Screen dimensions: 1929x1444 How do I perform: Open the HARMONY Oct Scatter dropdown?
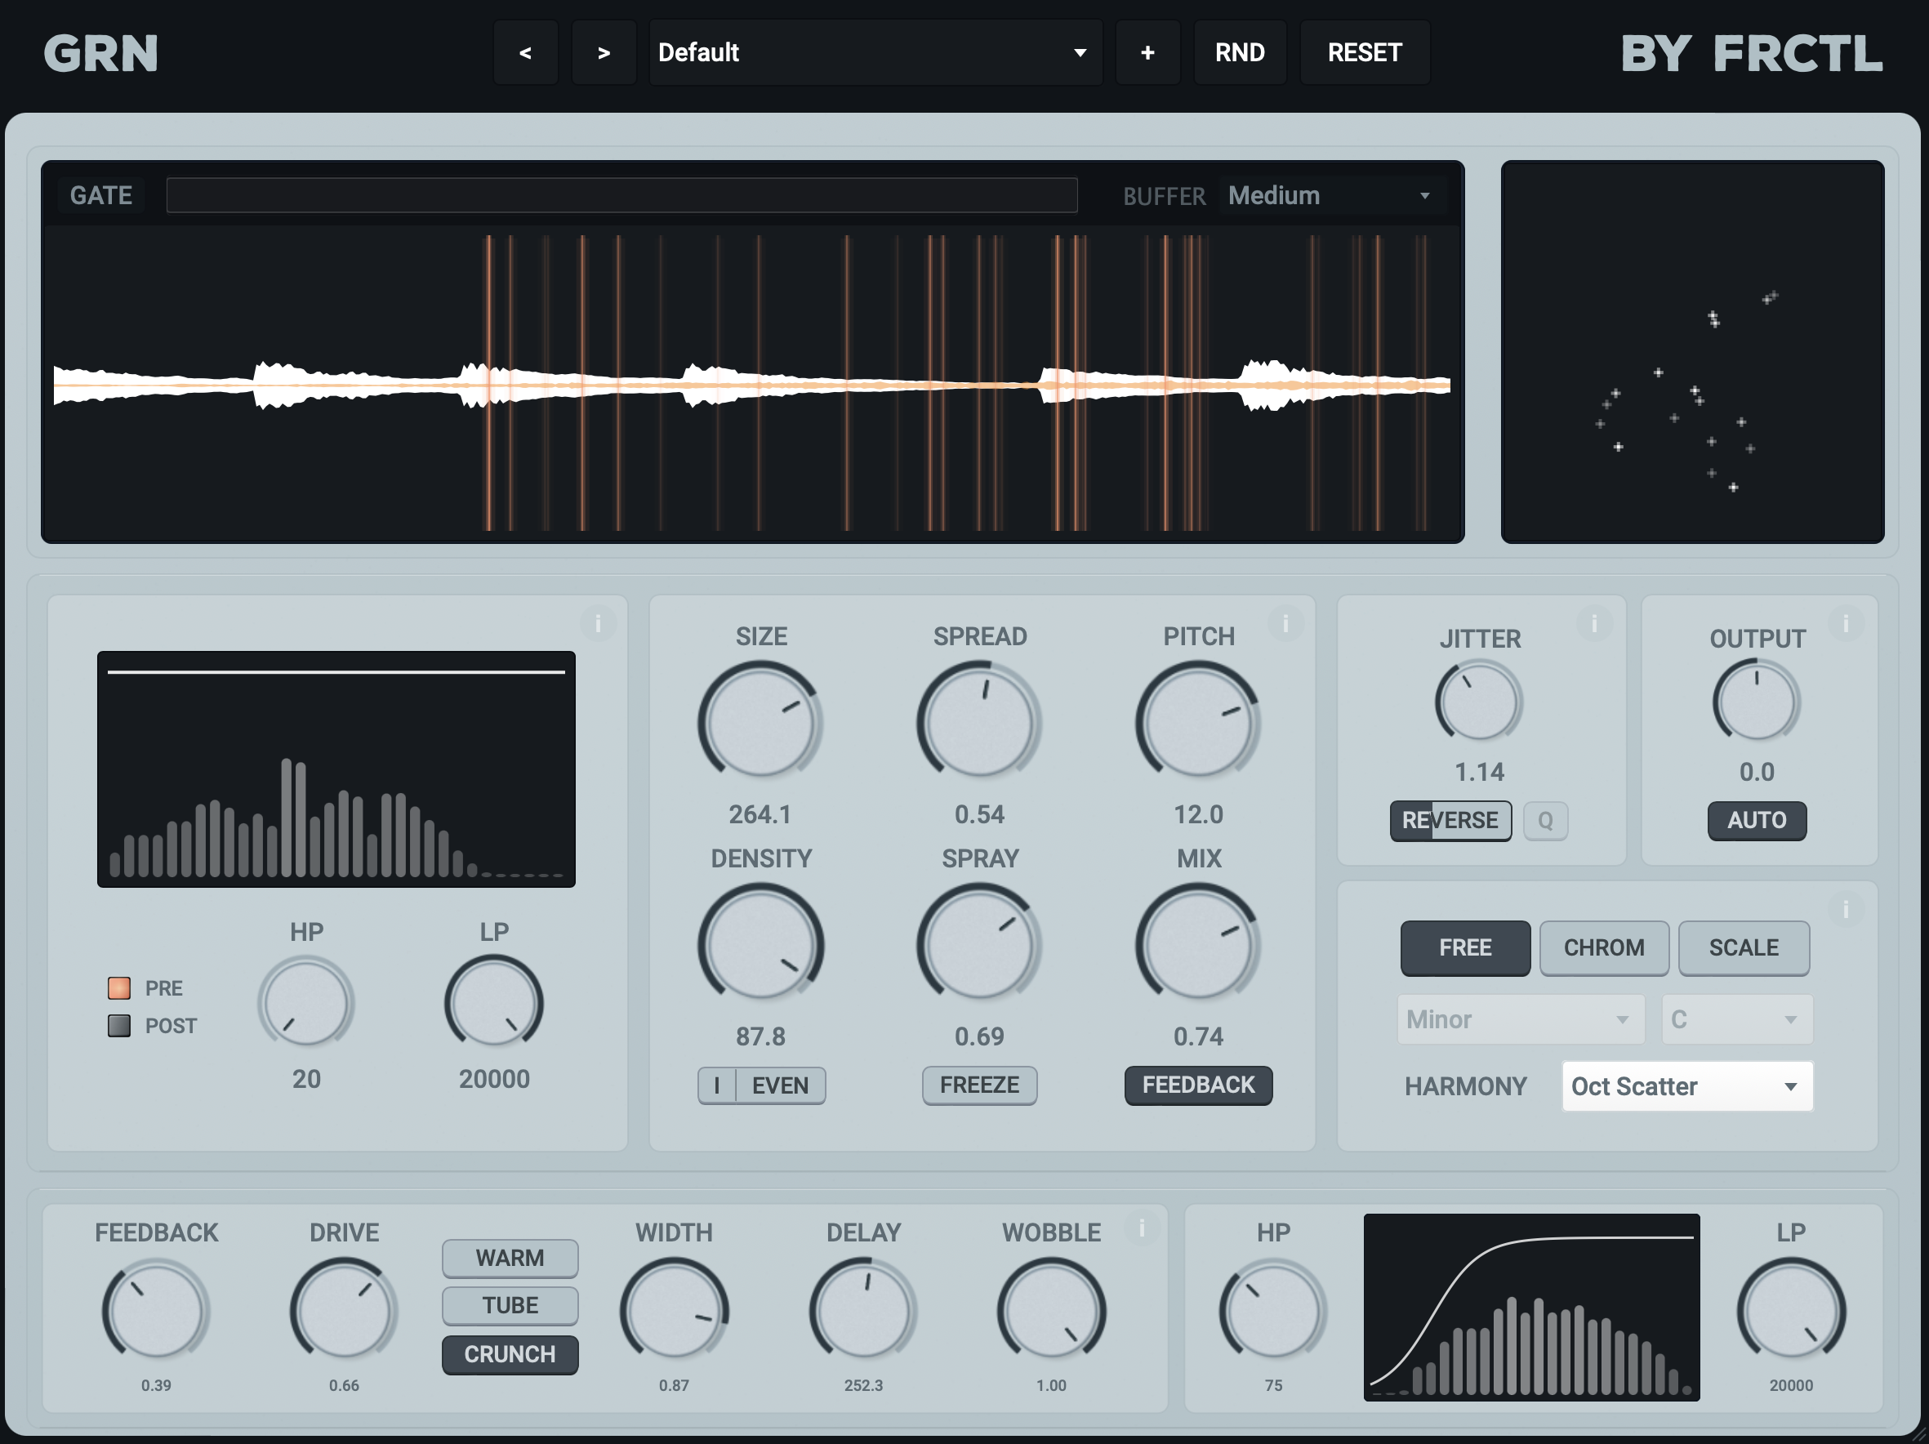tap(1686, 1085)
